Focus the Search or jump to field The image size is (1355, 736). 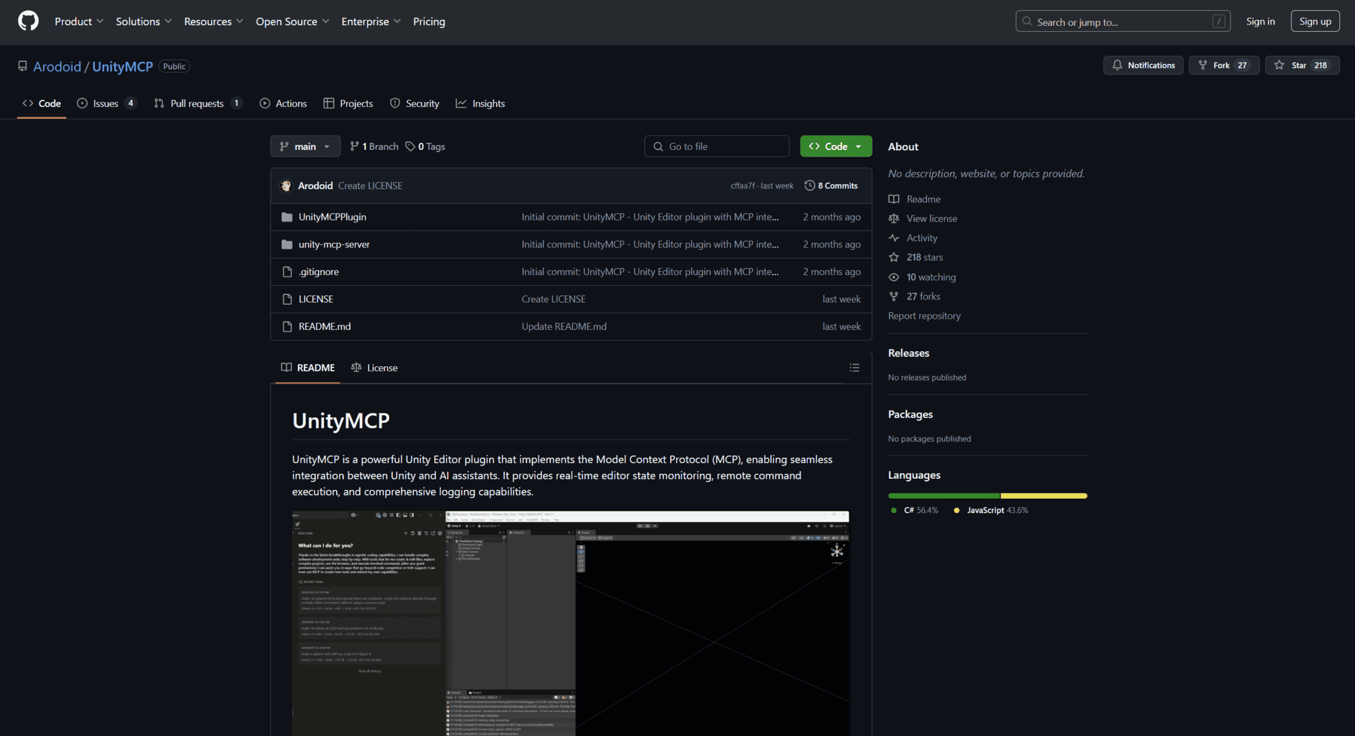pyautogui.click(x=1123, y=21)
